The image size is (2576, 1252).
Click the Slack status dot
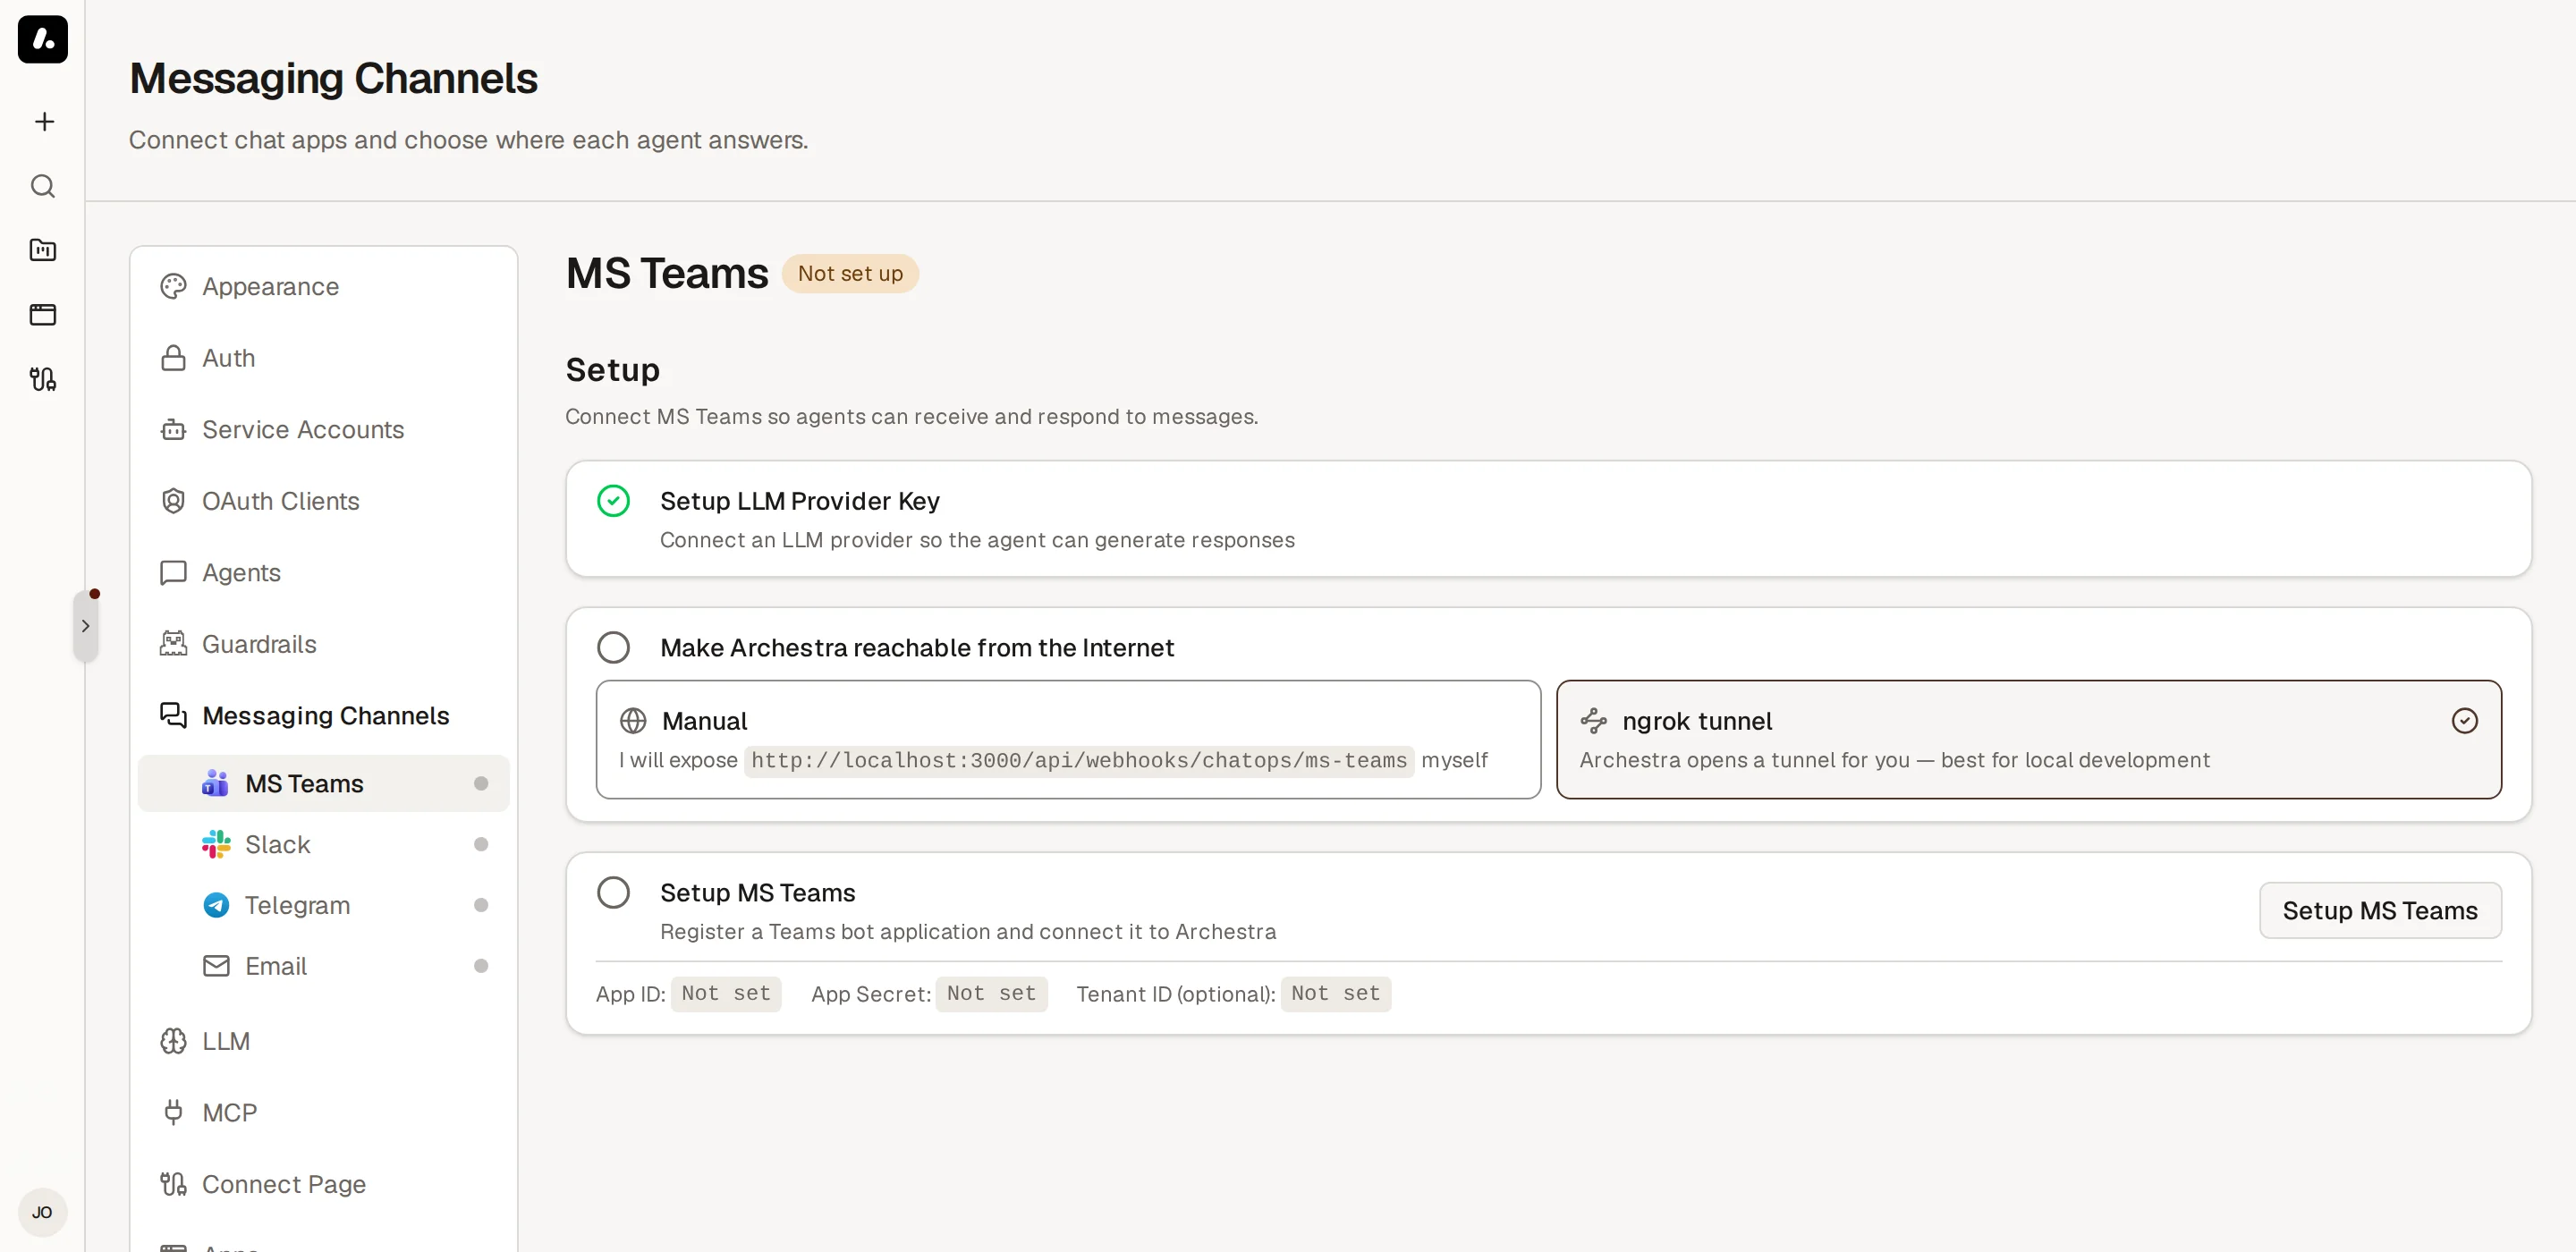click(481, 845)
